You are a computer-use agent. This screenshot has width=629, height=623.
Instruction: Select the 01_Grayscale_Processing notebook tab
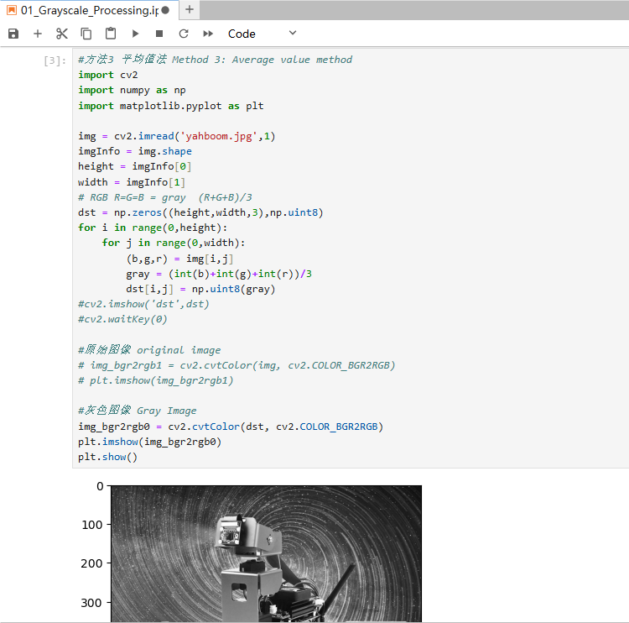click(89, 10)
